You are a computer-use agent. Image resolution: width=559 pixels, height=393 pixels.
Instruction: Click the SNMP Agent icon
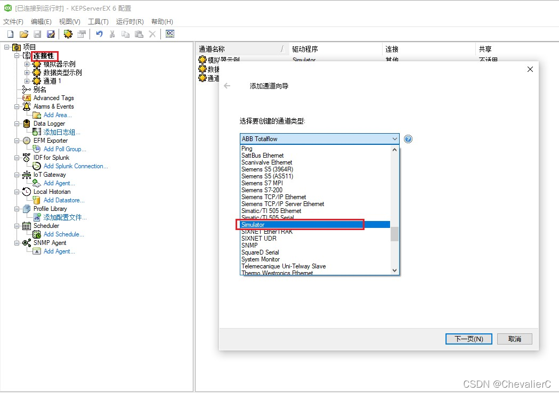27,243
